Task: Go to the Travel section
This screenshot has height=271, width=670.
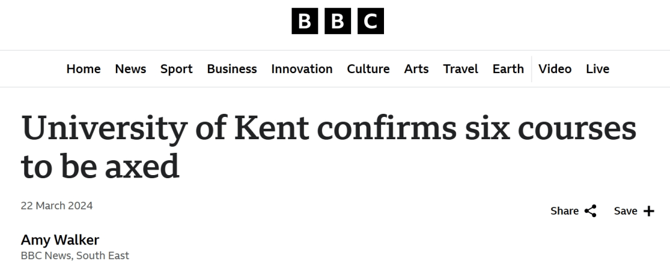Action: pos(460,69)
